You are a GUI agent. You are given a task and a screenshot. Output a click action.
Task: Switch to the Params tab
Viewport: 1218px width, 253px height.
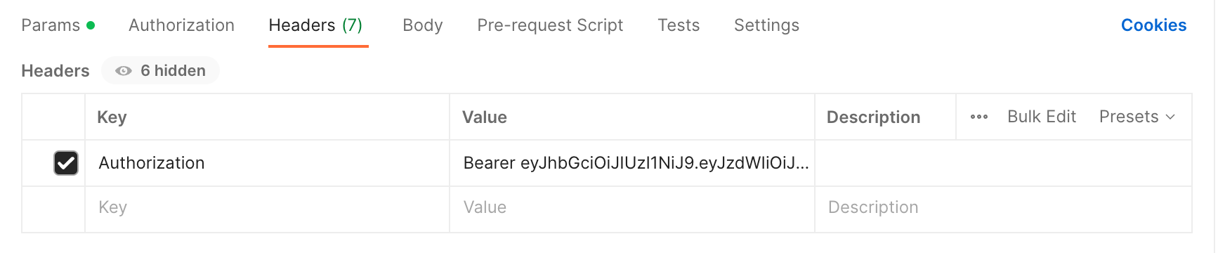click(x=51, y=25)
